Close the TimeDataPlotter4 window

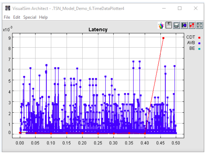tap(196, 8)
